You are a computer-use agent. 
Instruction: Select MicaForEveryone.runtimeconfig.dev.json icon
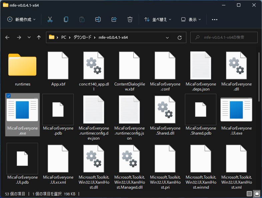click(94, 110)
